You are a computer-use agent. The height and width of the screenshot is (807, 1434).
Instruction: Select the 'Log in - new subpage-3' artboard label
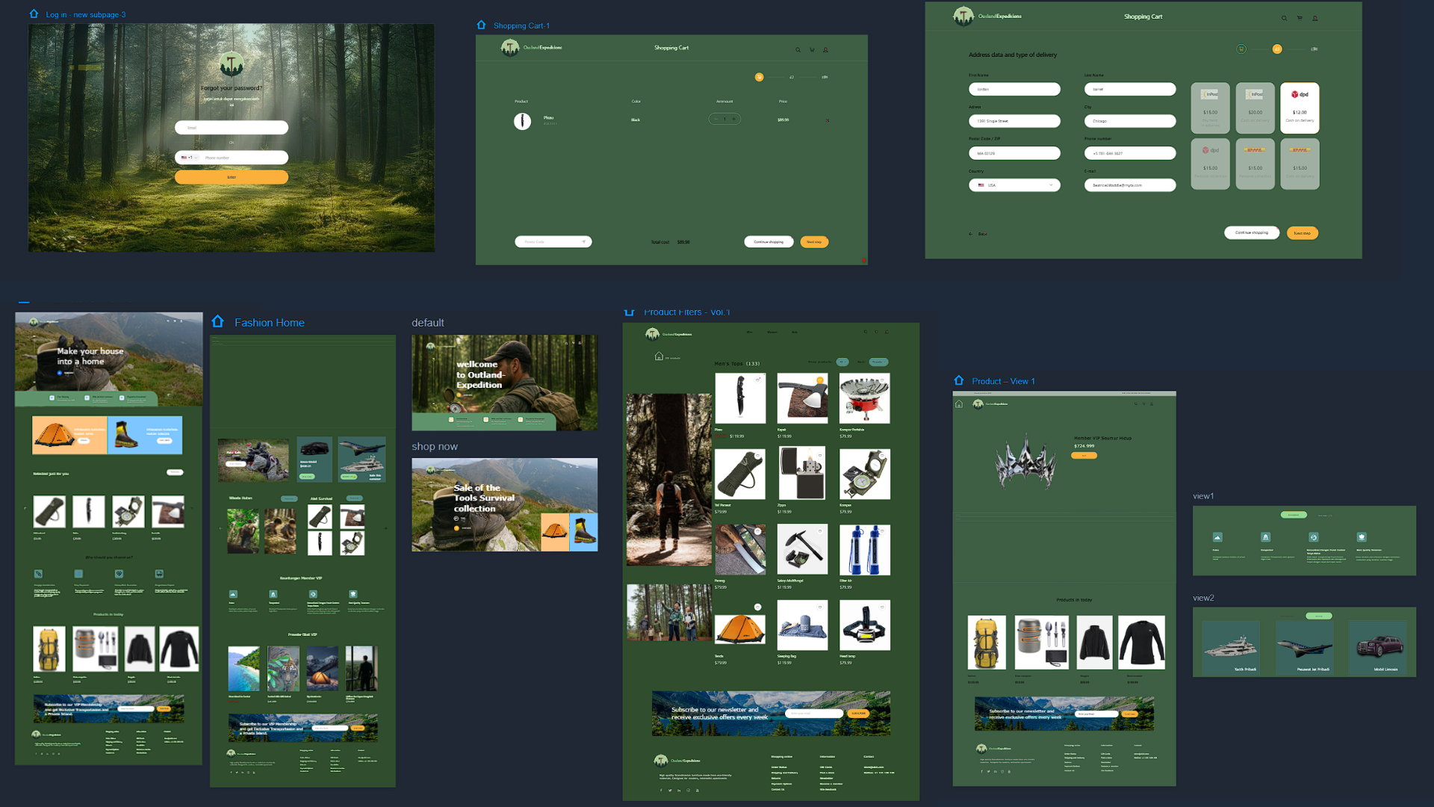tap(85, 14)
